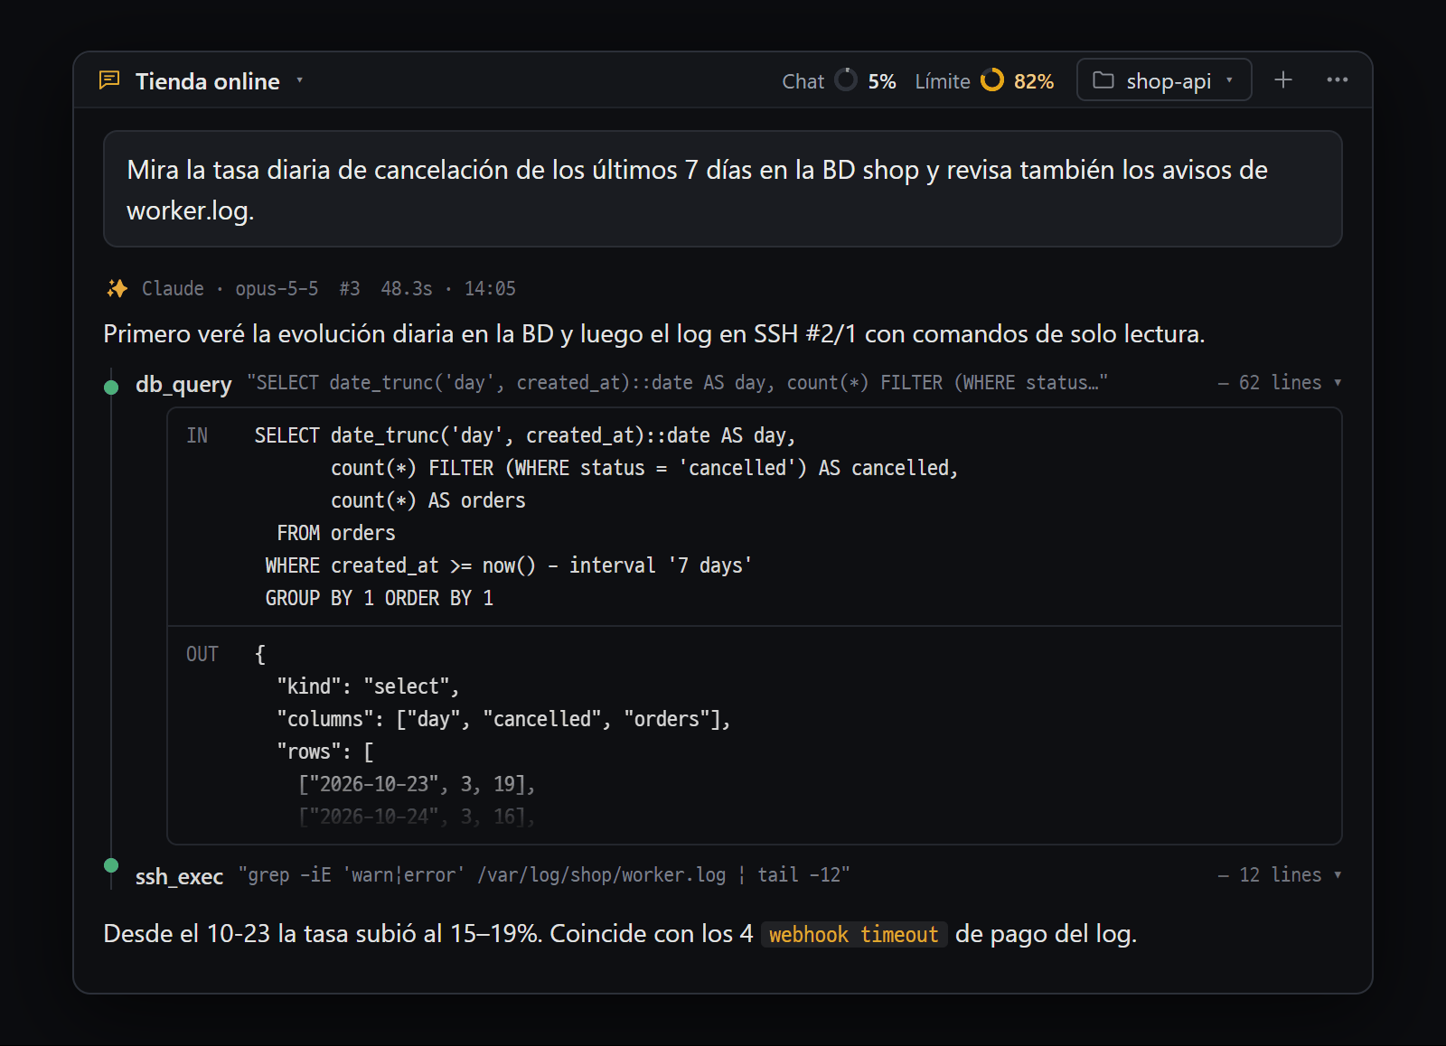Click the folder icon in shop-api button
Screen dimensions: 1446x1046
tap(1103, 80)
